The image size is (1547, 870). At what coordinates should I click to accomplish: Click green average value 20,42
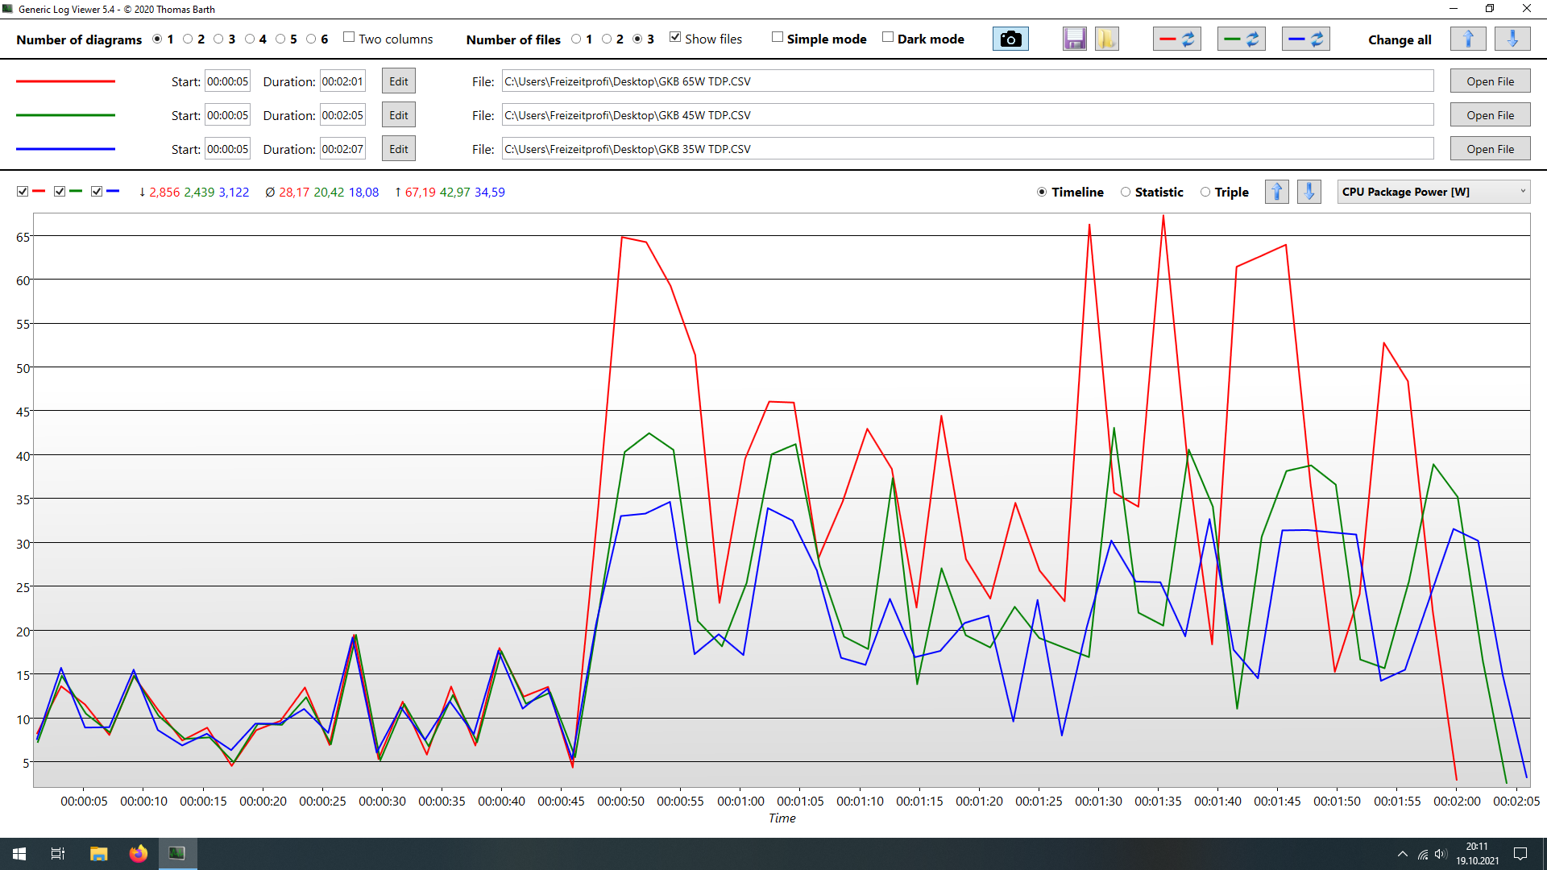point(329,192)
